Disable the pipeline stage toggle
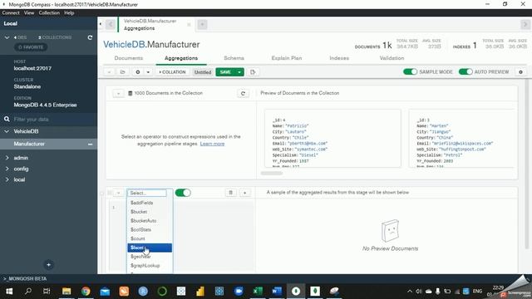 [183, 193]
